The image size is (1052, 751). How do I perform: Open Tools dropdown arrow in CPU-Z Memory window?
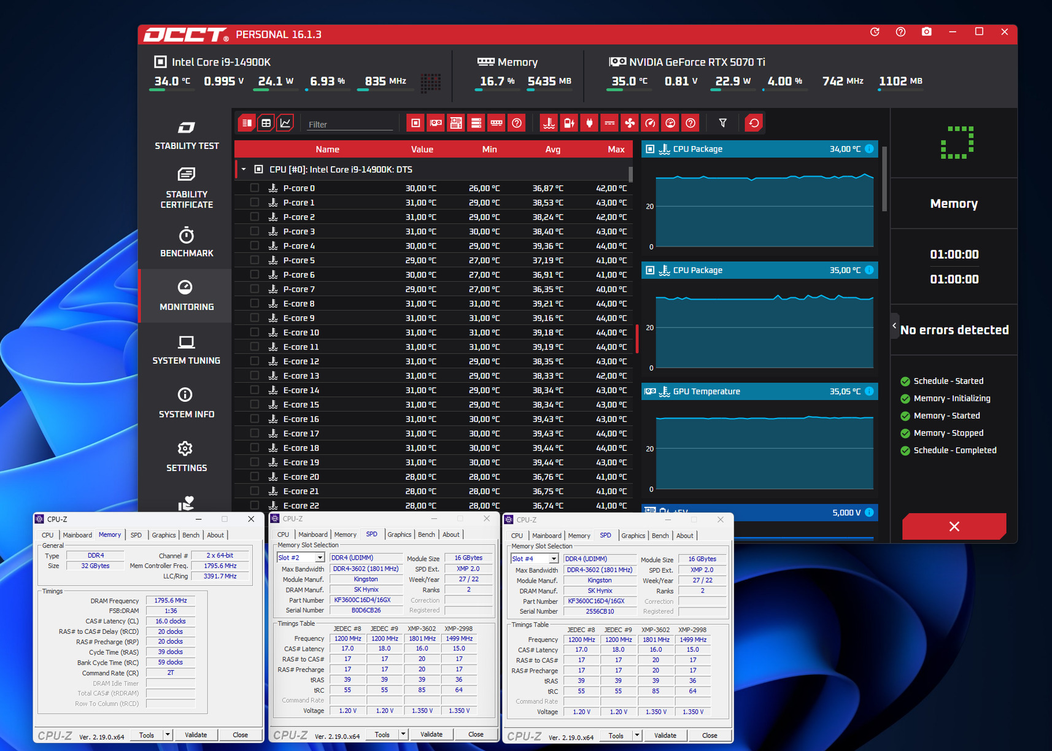tap(167, 734)
